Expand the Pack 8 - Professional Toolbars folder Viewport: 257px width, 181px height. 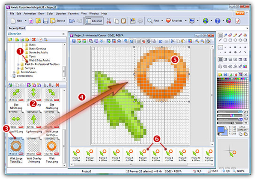pyautogui.click(x=18, y=64)
